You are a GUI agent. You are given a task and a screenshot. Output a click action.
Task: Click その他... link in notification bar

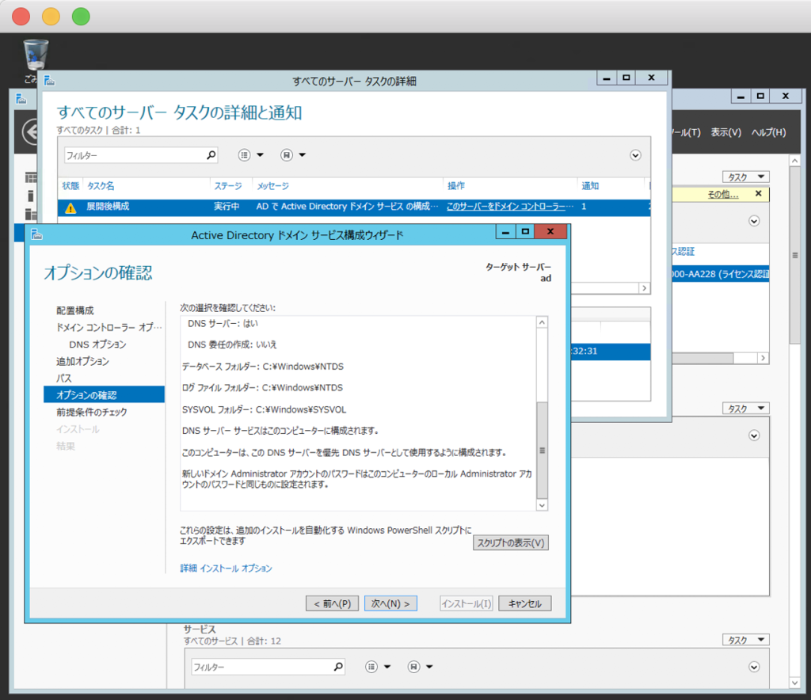tap(723, 194)
